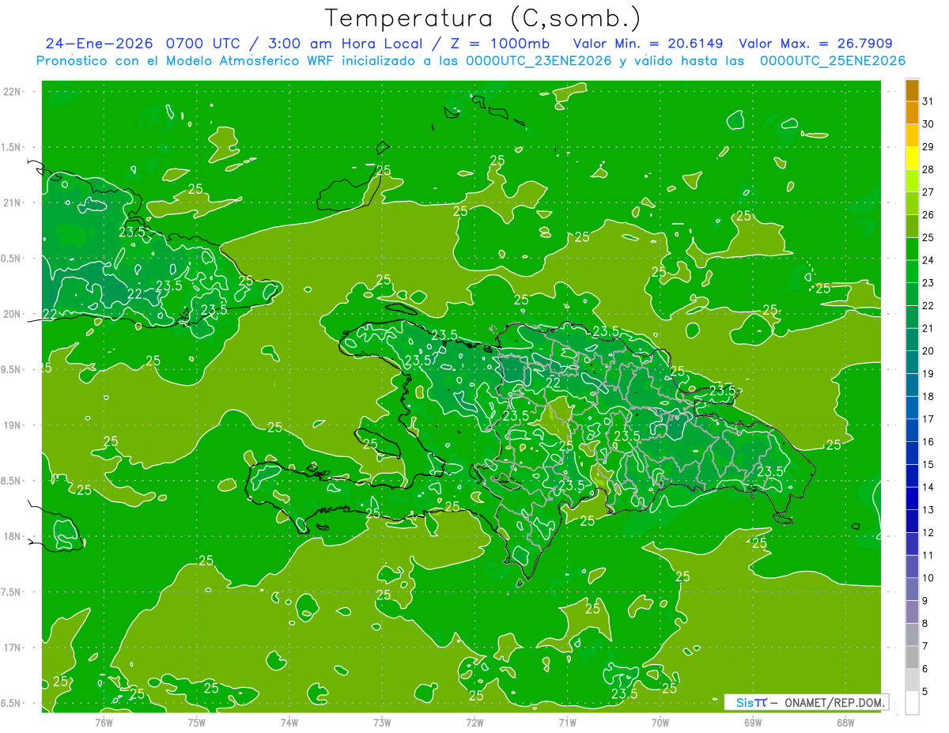Click colorbar label '12'
949x733 pixels.
click(x=928, y=533)
